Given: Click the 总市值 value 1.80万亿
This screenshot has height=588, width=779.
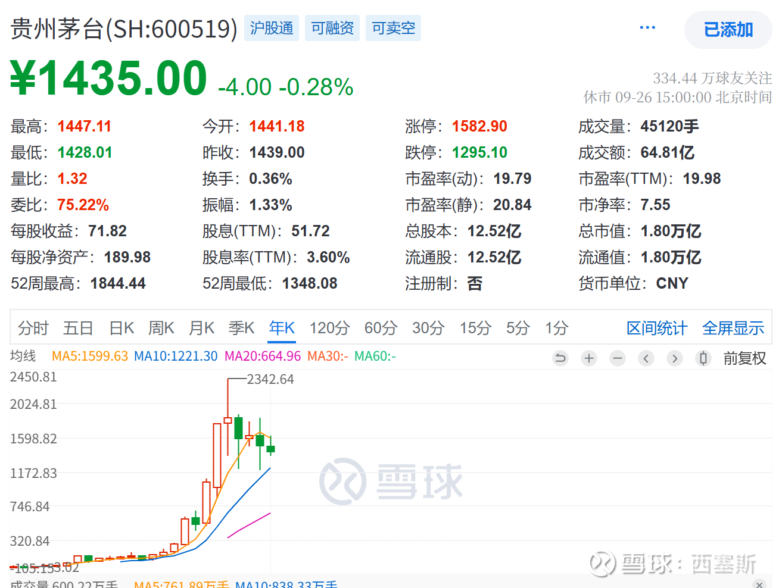Looking at the screenshot, I should pos(671,231).
